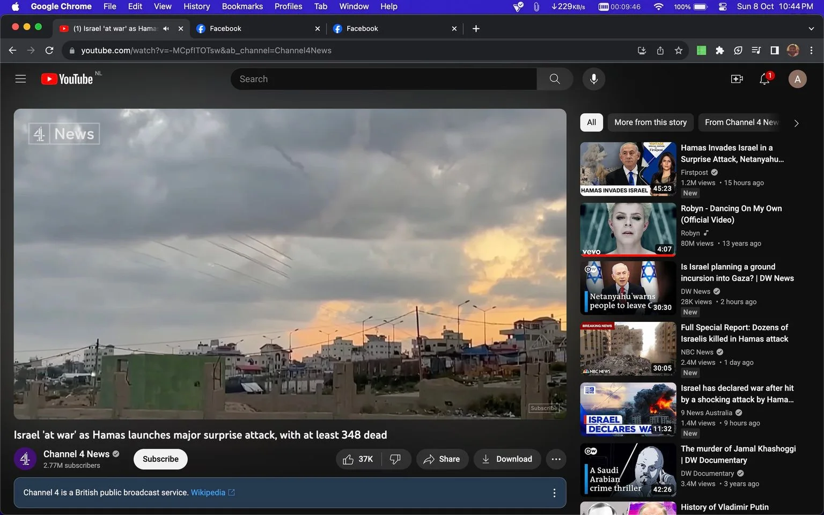Click the Wi-Fi status icon

coord(658,6)
